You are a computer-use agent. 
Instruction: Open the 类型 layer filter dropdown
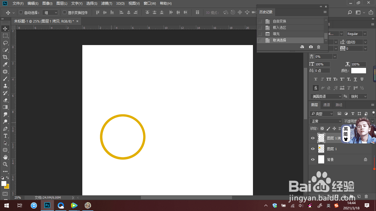(x=321, y=114)
